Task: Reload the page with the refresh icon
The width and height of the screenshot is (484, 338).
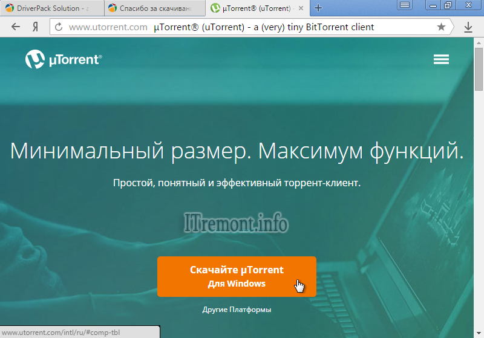Action: point(59,27)
